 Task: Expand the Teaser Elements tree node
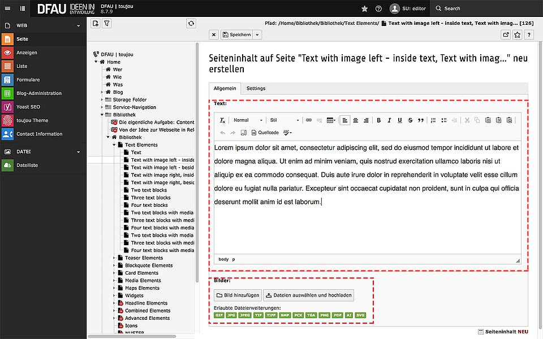point(114,258)
